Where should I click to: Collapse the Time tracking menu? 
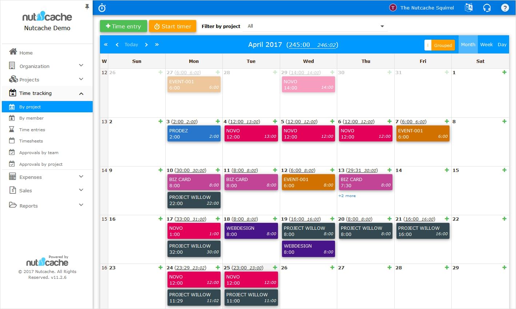click(81, 93)
